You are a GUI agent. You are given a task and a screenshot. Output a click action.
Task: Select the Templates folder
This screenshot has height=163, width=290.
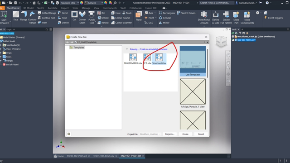click(x=77, y=48)
